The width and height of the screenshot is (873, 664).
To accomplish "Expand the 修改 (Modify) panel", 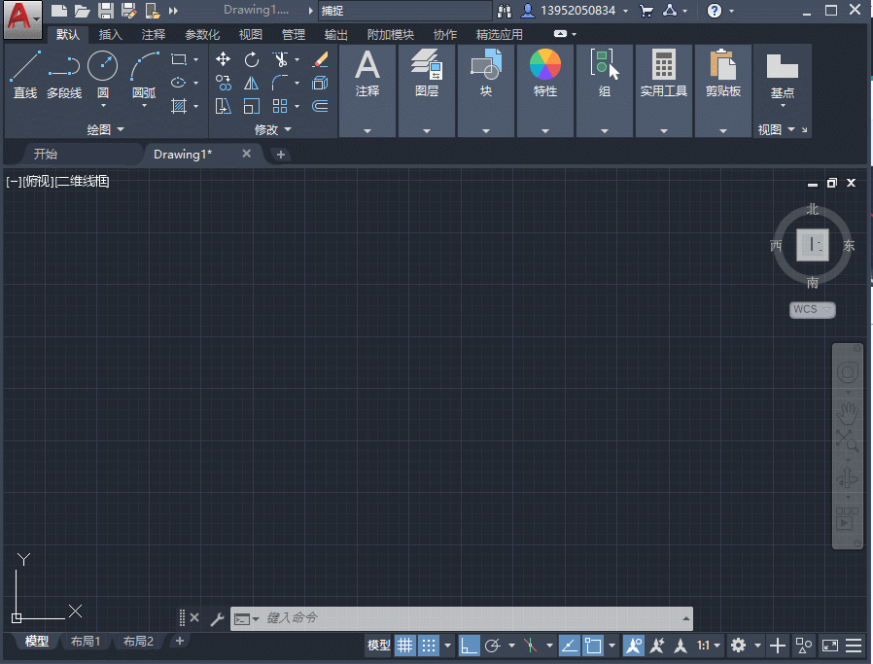I will coord(272,128).
